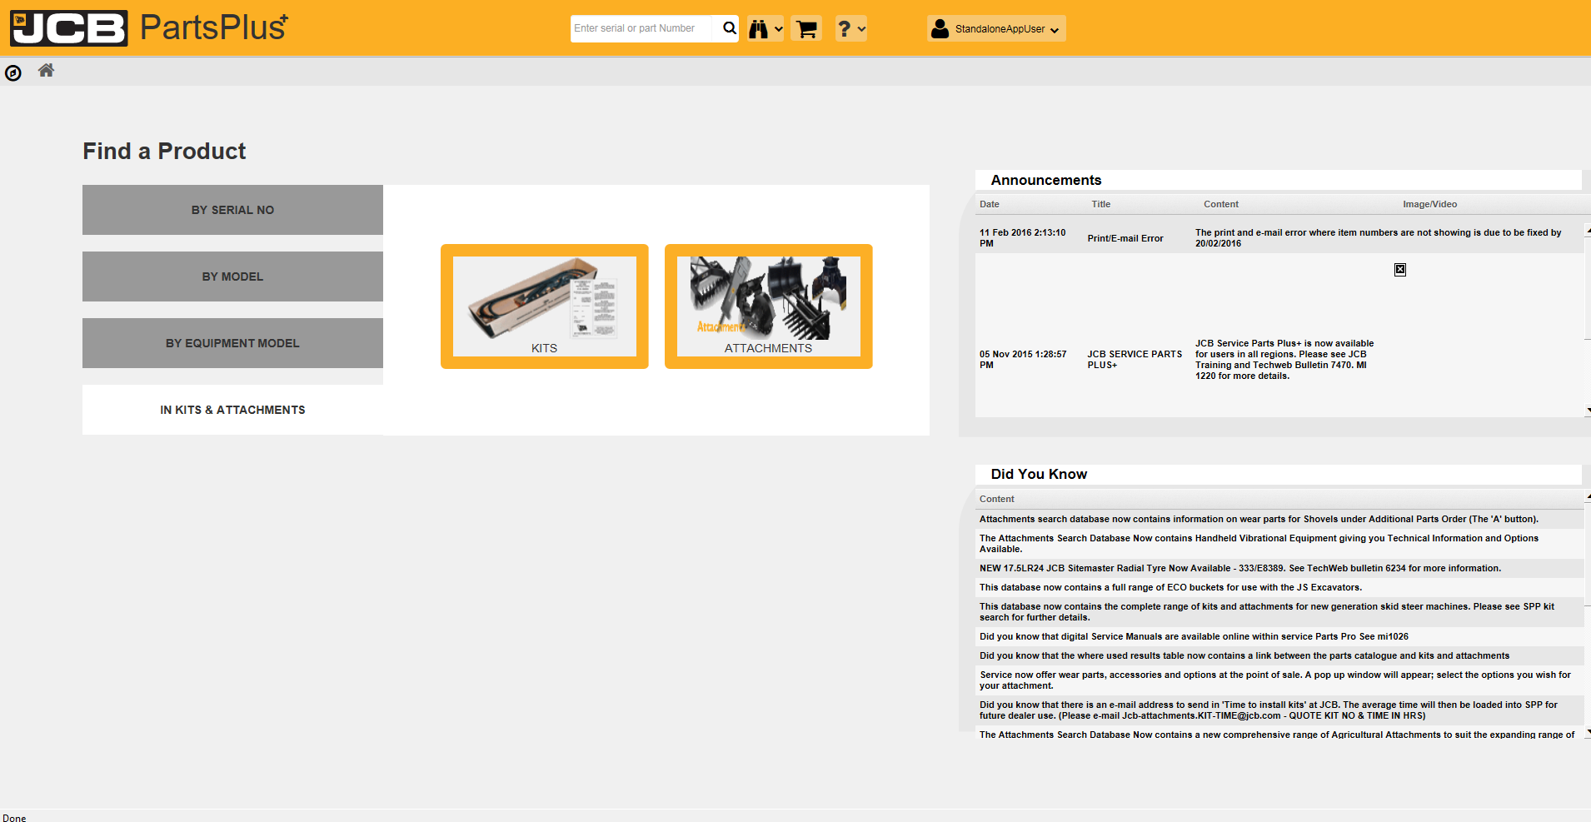The image size is (1591, 822).
Task: Click the question mark help icon
Action: (844, 29)
